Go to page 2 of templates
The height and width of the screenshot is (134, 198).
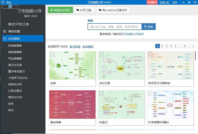coord(162,46)
